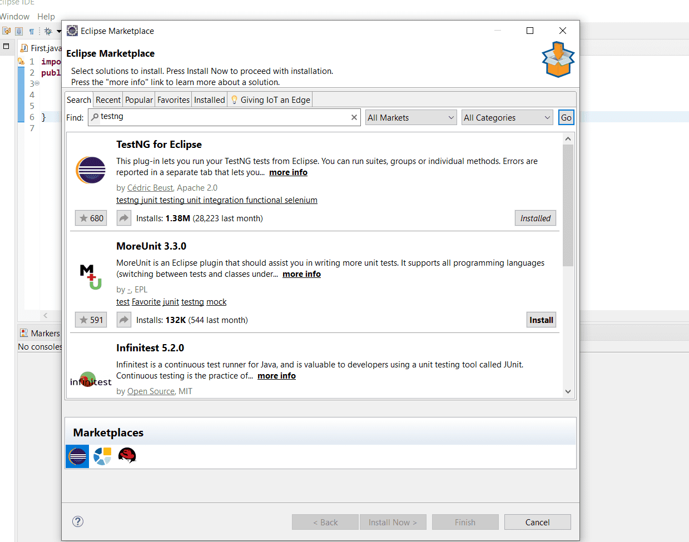Switch to the Favorites tab
689x542 pixels.
(174, 100)
